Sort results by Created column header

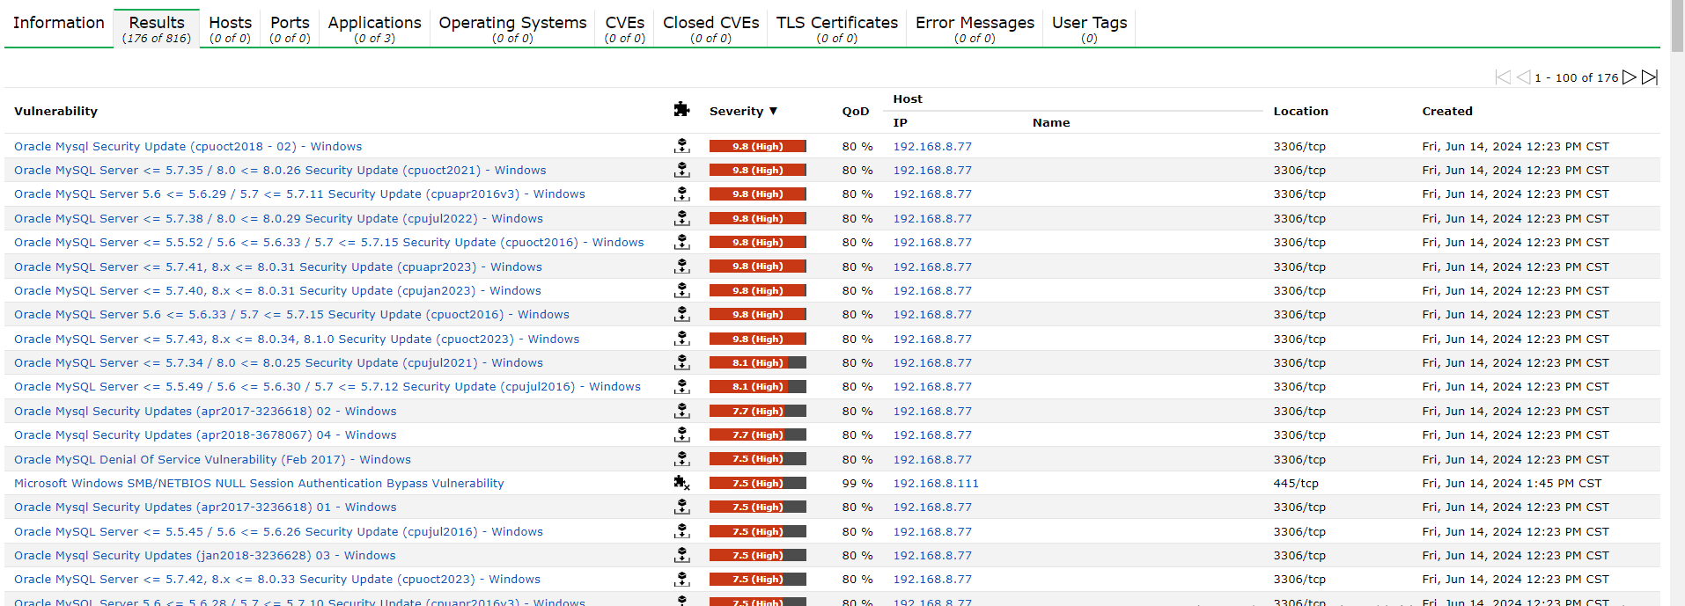pyautogui.click(x=1446, y=111)
